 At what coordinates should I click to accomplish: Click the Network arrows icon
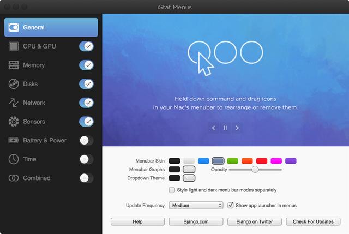14,103
